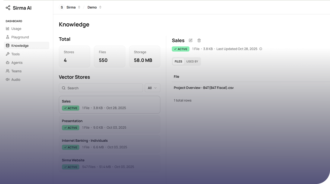Open Internet Banking - Individuals store

pos(109,144)
